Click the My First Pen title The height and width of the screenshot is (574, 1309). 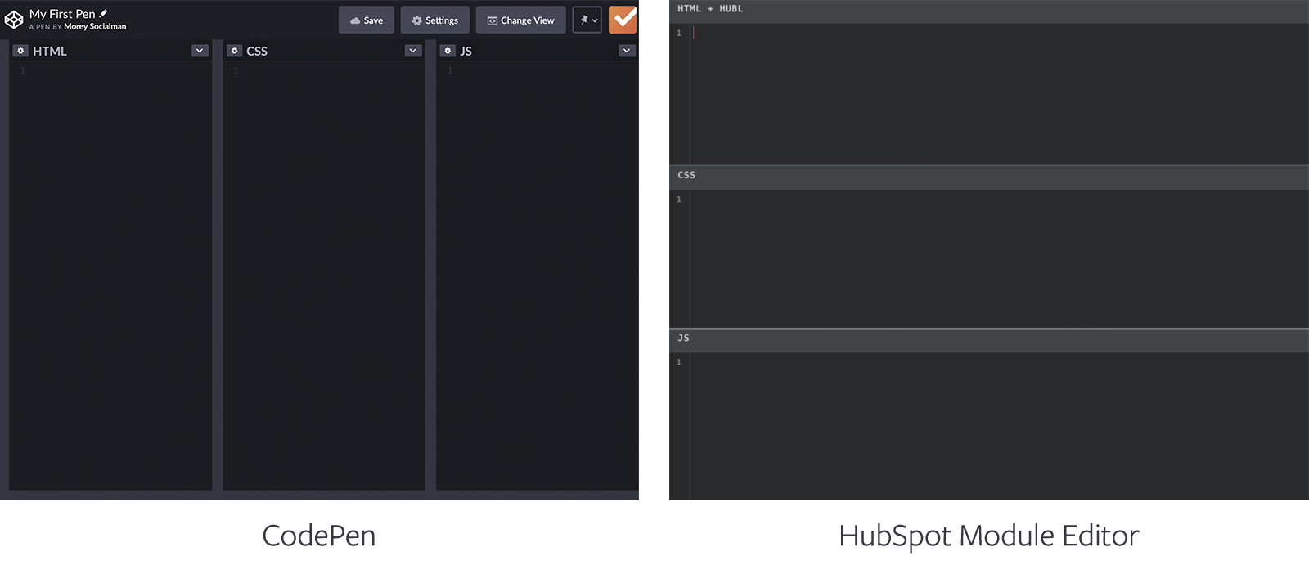62,14
